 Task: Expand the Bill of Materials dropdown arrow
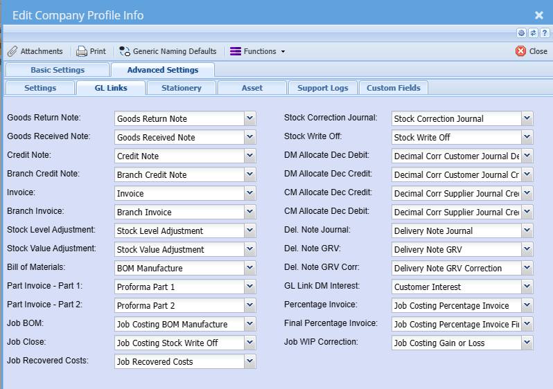(250, 268)
